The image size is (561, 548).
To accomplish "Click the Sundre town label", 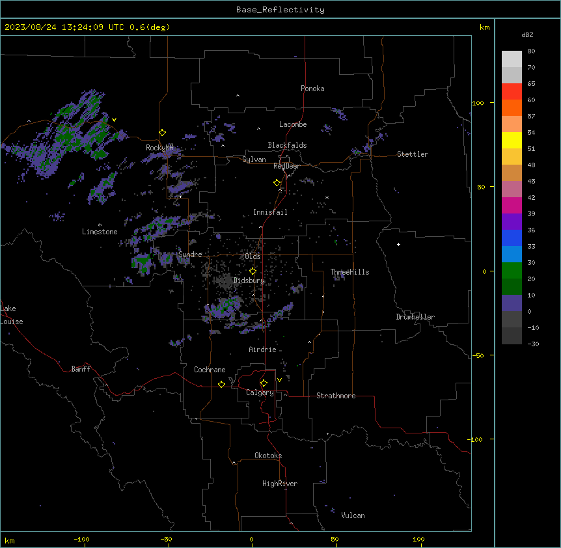I will click(190, 254).
